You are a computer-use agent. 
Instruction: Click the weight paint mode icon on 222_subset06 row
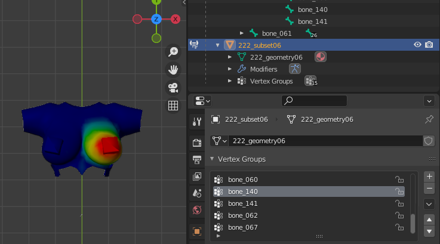tap(194, 44)
